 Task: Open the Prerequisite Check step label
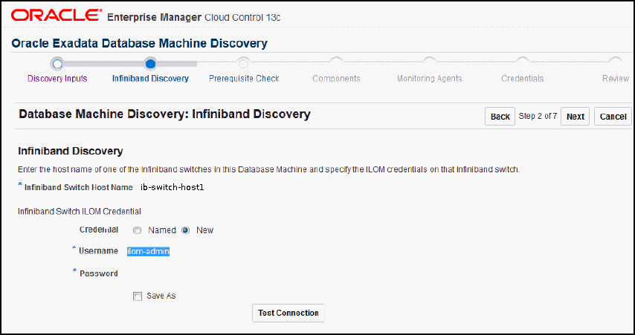tap(244, 79)
